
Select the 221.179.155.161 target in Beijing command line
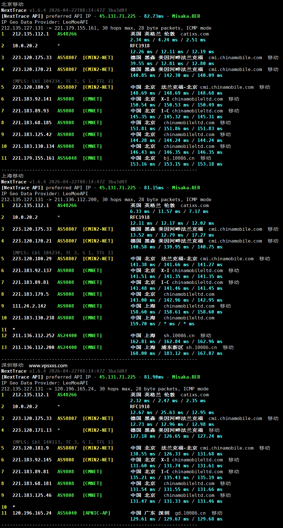click(76, 28)
